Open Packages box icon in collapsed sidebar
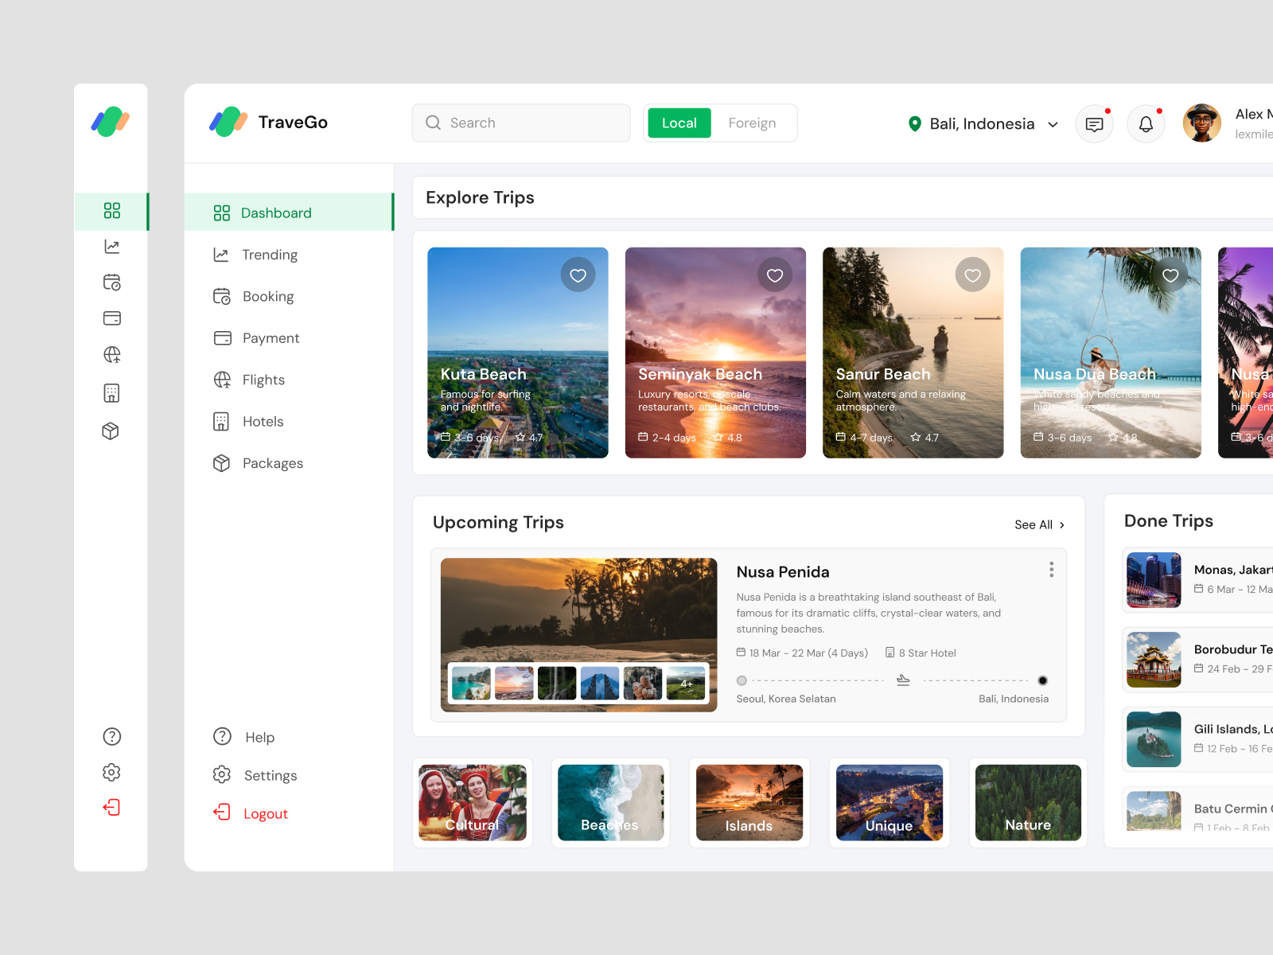Screen dimensions: 1273x955 point(111,431)
